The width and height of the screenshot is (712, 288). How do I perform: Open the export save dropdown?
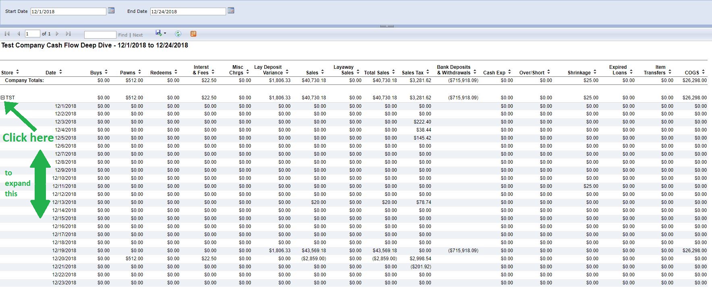161,33
